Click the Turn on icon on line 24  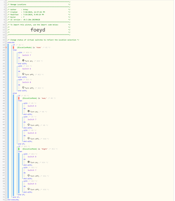tap(23, 61)
